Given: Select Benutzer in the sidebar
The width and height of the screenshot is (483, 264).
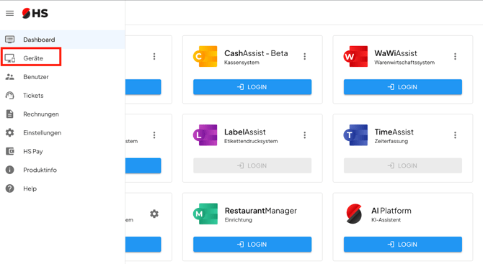Looking at the screenshot, I should [x=36, y=77].
